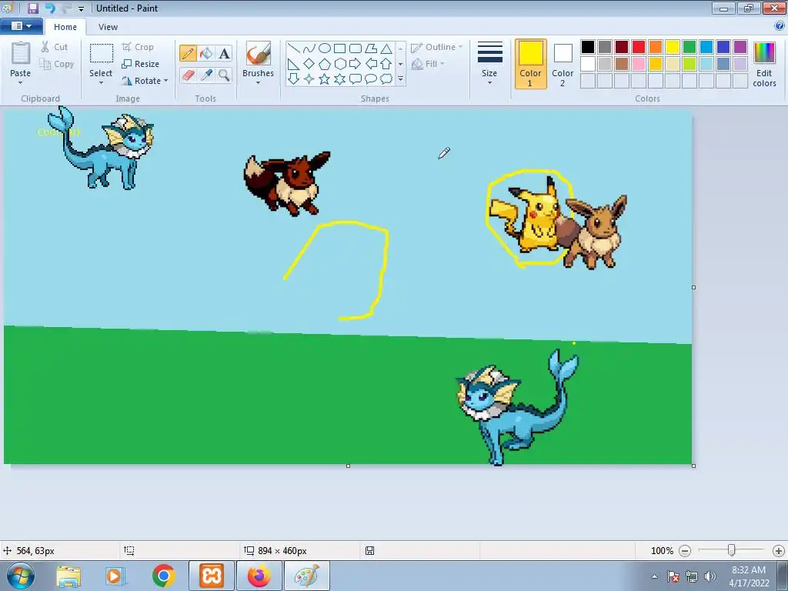Choose the Polygon shape

click(371, 48)
